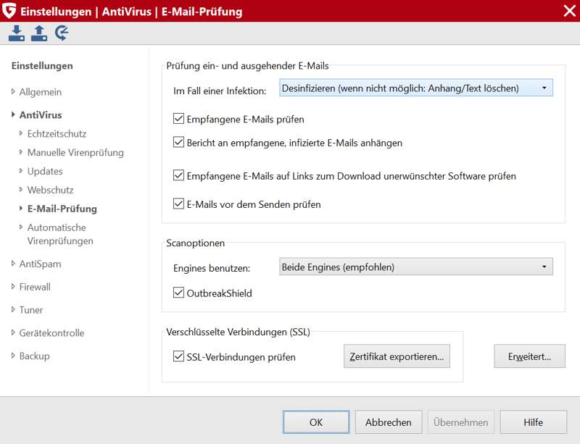Click the reset settings arrow icon

[62, 33]
